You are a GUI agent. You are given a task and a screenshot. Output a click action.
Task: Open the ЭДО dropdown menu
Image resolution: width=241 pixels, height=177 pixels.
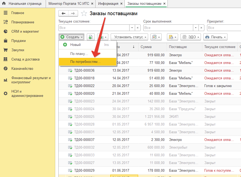191,37
